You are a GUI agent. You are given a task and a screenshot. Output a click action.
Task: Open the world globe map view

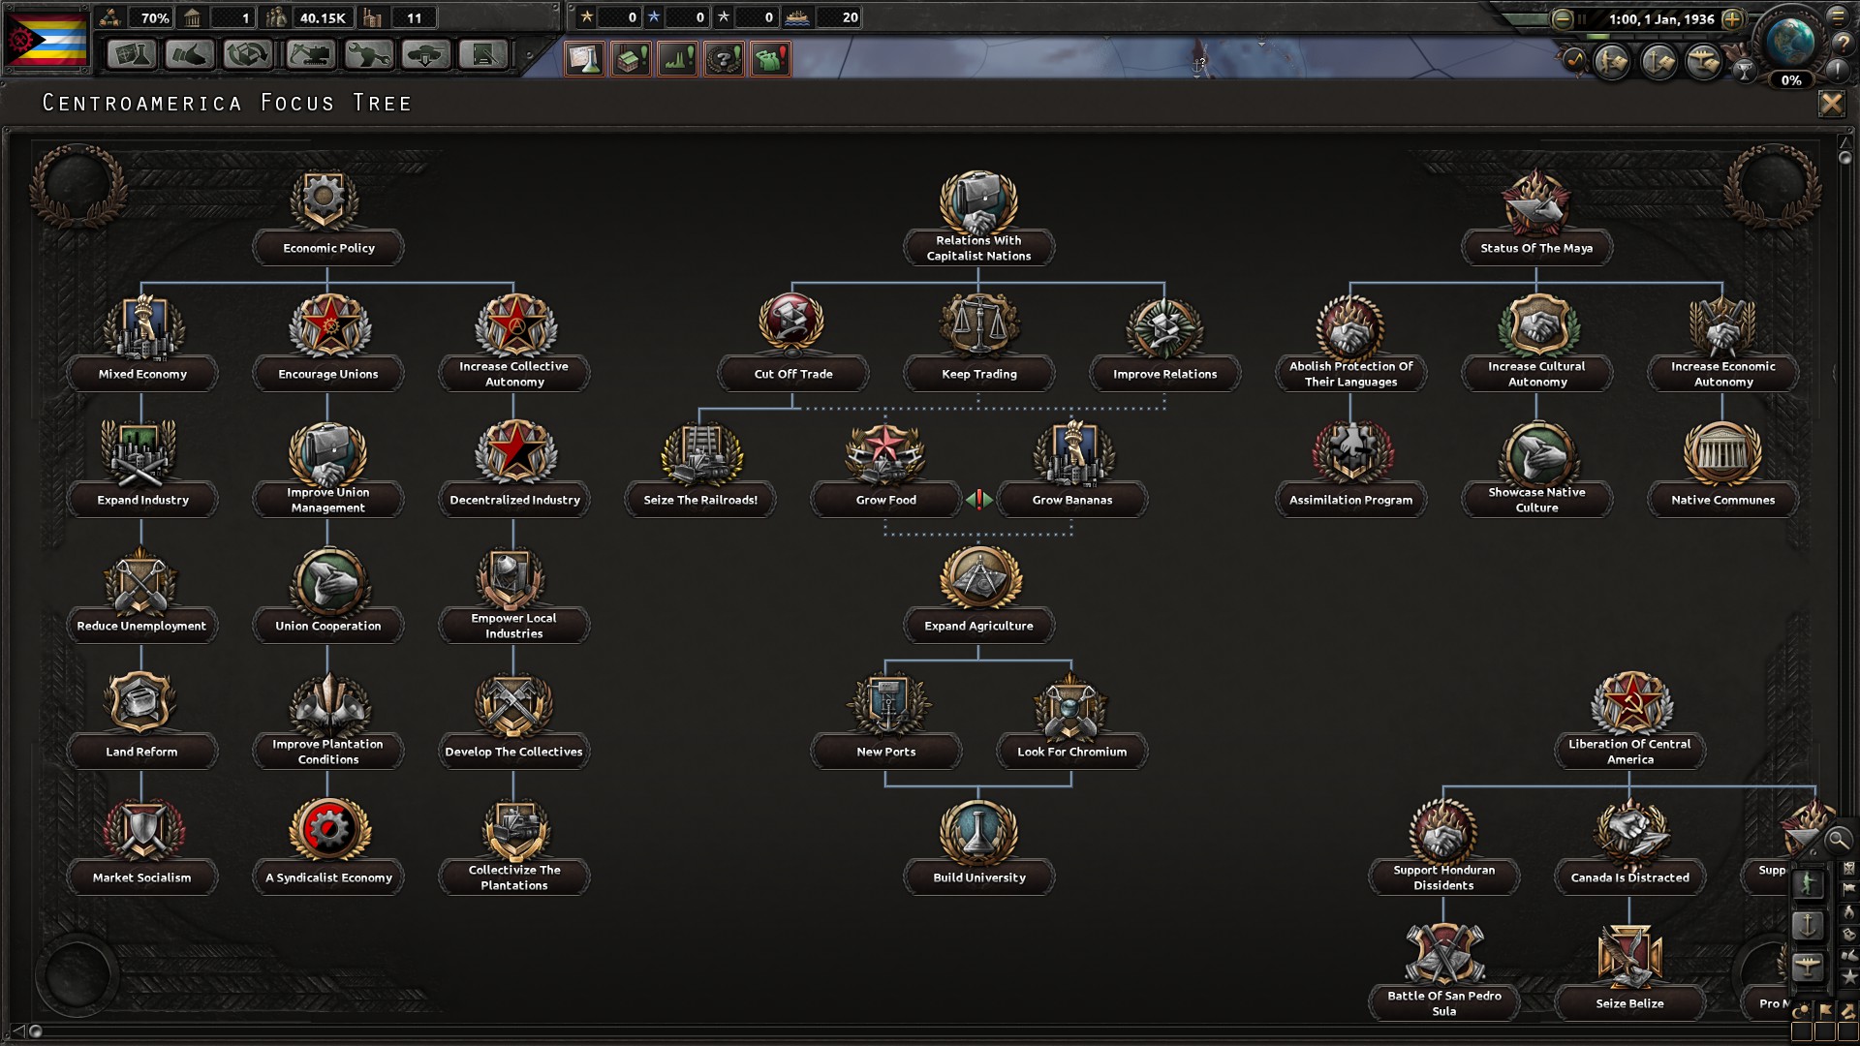pyautogui.click(x=1789, y=40)
